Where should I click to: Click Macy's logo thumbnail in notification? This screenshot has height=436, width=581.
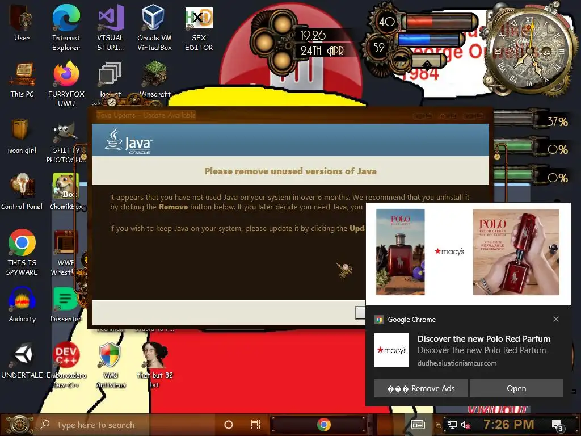point(391,350)
